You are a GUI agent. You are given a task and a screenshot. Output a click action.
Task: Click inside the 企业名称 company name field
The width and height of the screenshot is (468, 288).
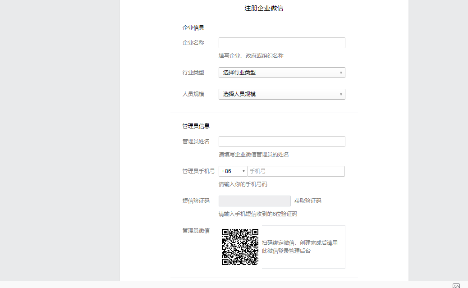[282, 42]
